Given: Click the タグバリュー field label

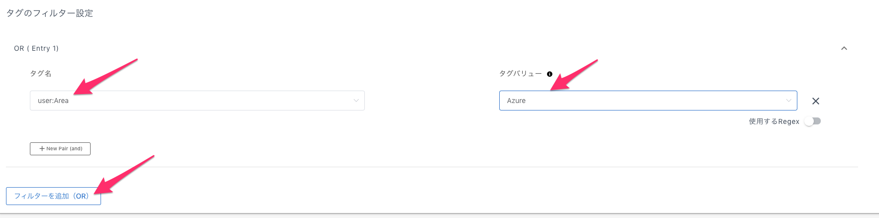Looking at the screenshot, I should (x=521, y=74).
